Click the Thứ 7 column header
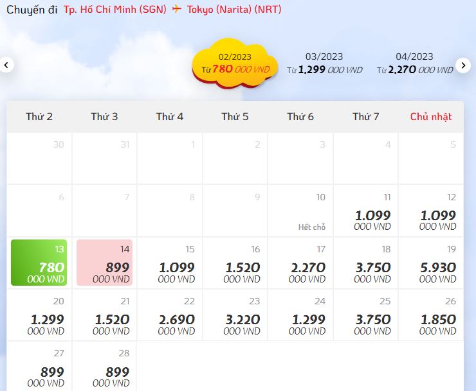This screenshot has width=476, height=391. 366,117
